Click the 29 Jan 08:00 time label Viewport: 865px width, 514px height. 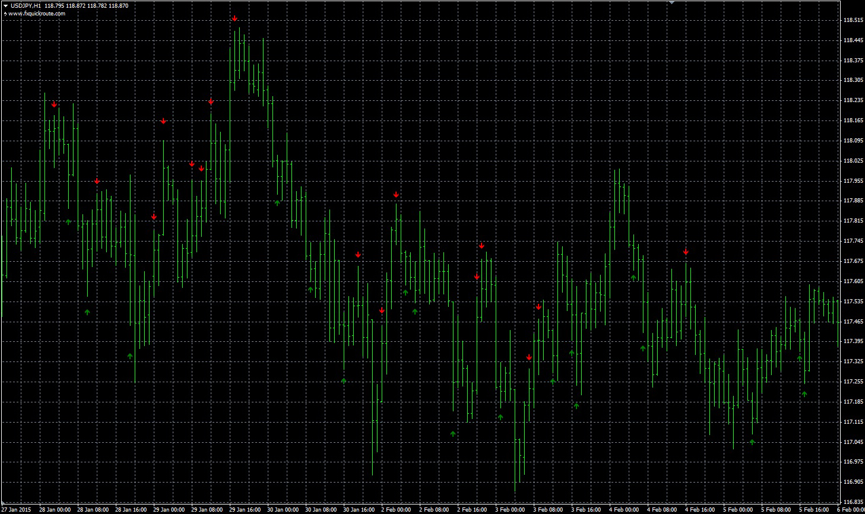[207, 509]
